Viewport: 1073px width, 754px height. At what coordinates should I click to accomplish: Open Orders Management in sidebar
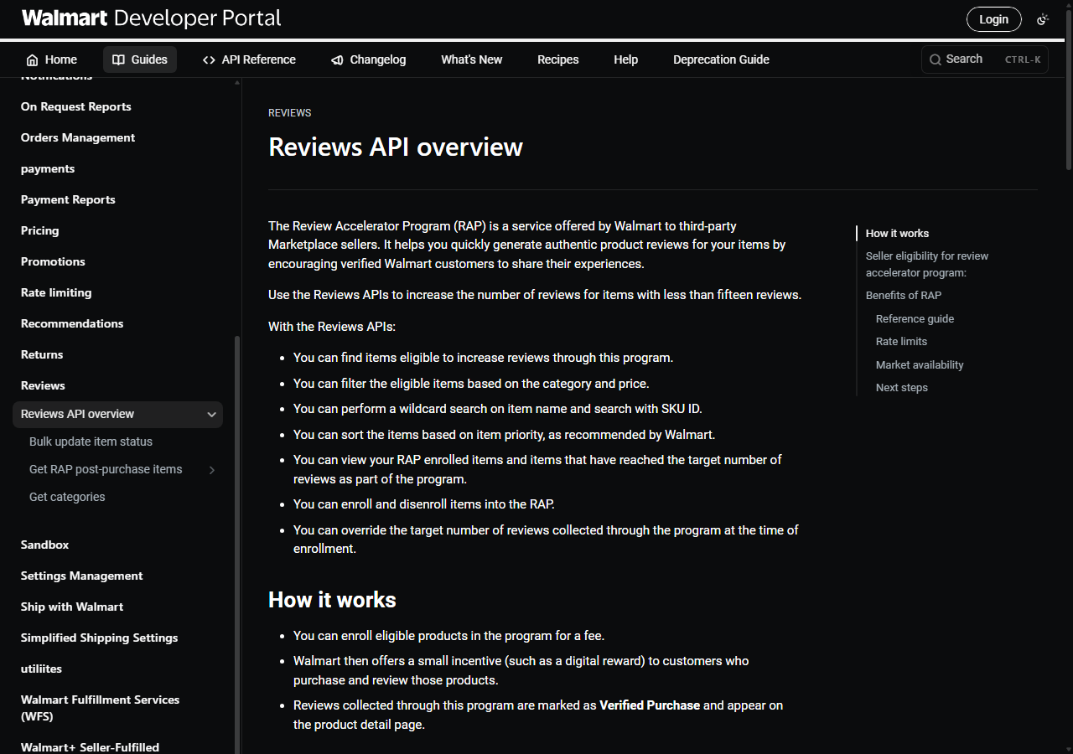[x=78, y=137]
